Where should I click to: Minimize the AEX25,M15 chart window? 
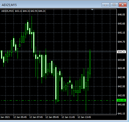(x=106, y=5)
